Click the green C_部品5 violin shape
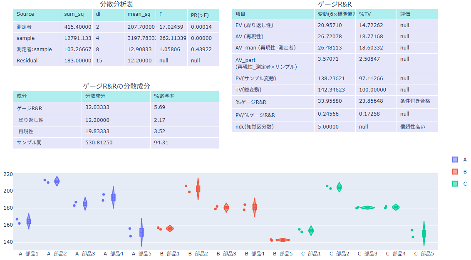The image size is (471, 260). coord(424,233)
